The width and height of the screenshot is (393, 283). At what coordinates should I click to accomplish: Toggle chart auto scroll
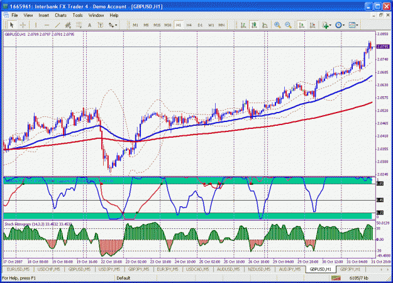(x=302, y=25)
